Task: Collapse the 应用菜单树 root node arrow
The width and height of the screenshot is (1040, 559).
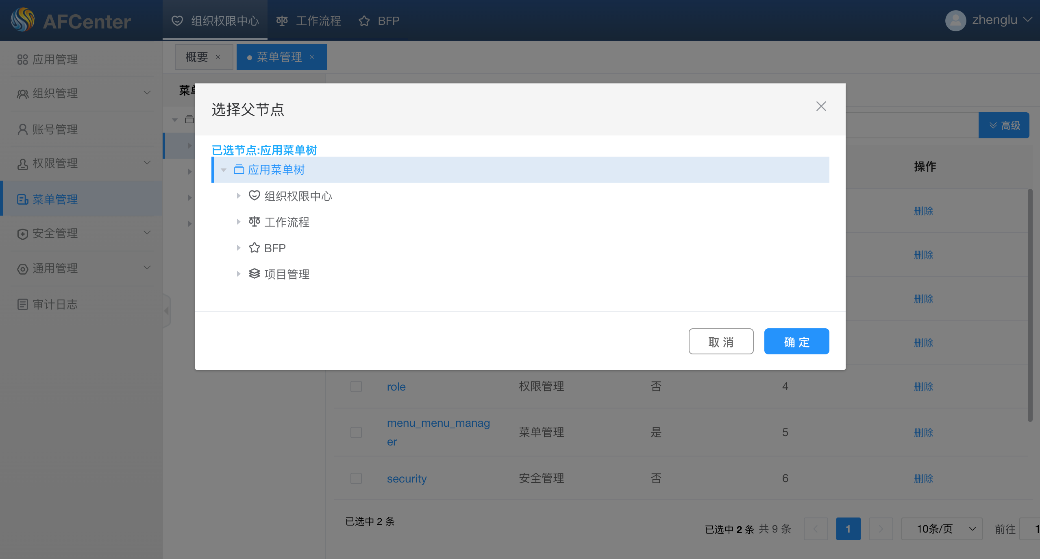Action: point(224,170)
